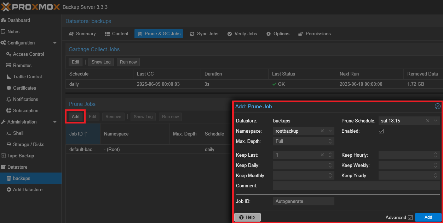Click the Namespace column header in Prune Jobs
443x223 pixels.
tap(135, 134)
